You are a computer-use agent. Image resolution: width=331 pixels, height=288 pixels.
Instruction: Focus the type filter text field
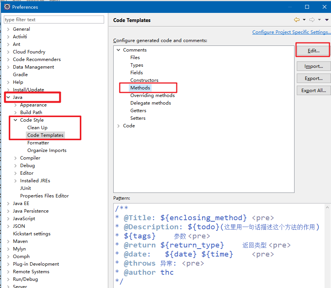pyautogui.click(x=54, y=20)
